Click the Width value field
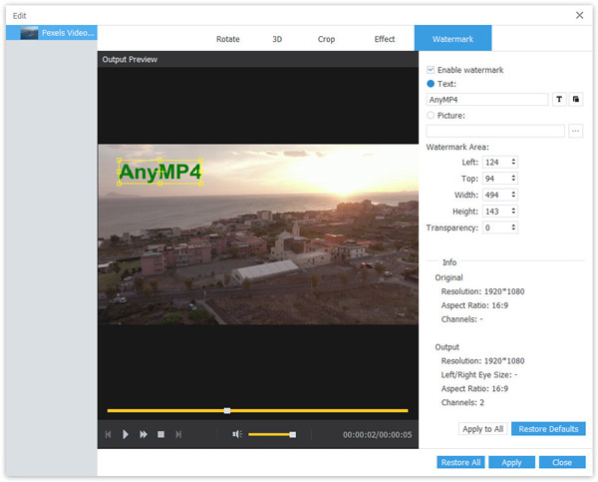Viewport: 598px width, 482px height. pyautogui.click(x=496, y=195)
